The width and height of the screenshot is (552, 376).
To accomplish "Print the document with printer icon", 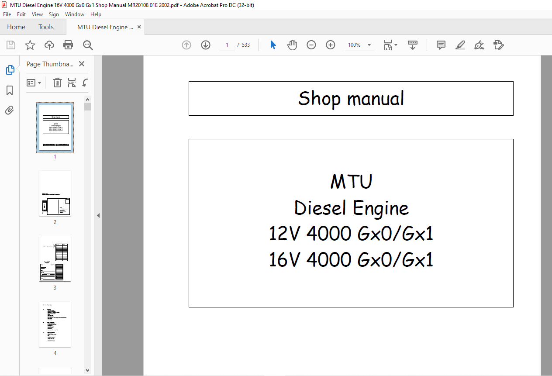I will click(68, 45).
